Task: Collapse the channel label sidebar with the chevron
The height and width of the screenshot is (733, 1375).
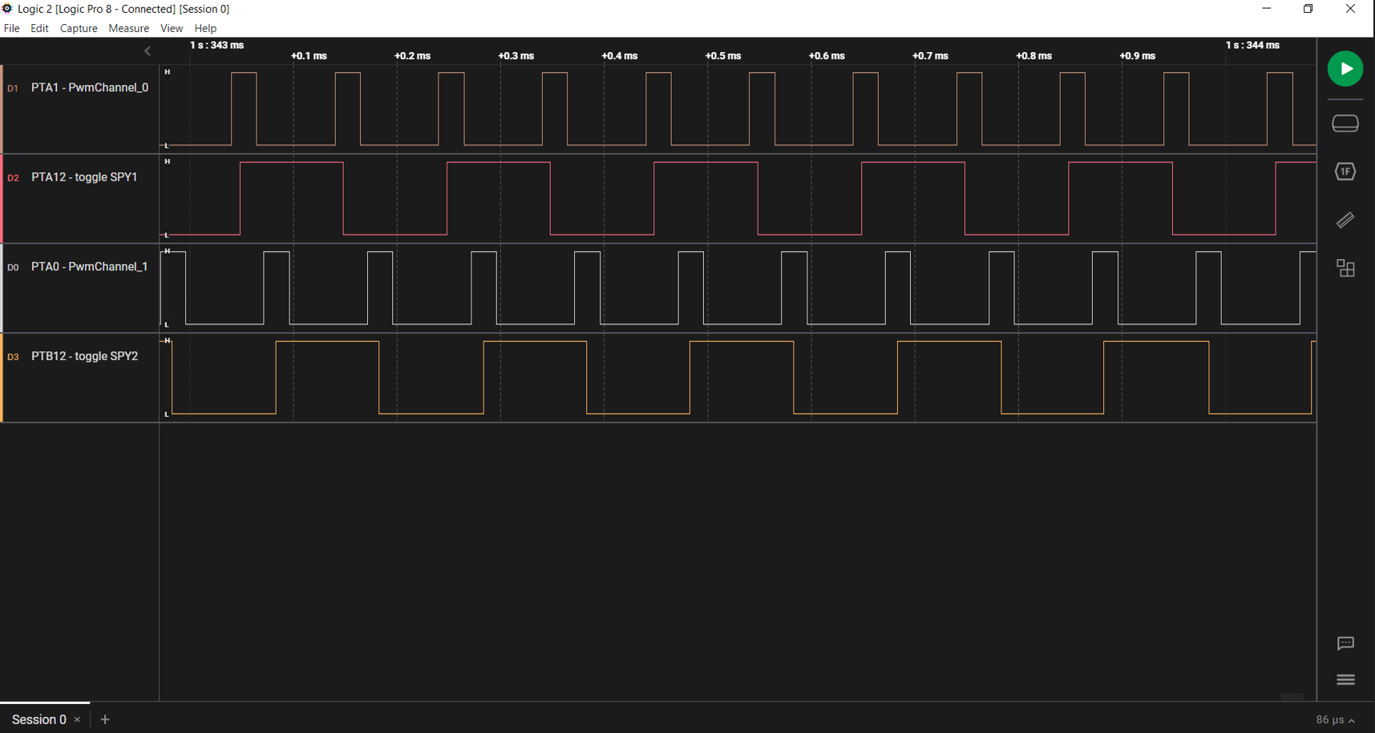Action: [x=148, y=51]
